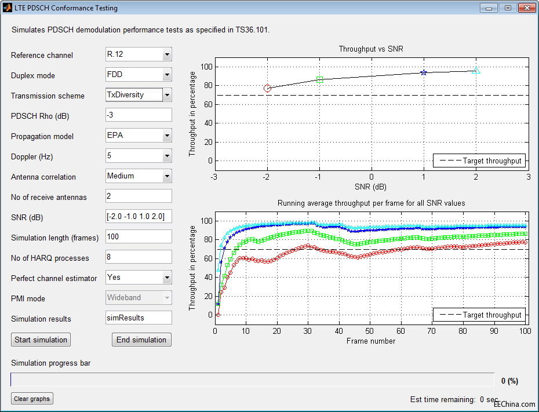
Task: Select the No of HARQ processes field
Action: coord(137,257)
